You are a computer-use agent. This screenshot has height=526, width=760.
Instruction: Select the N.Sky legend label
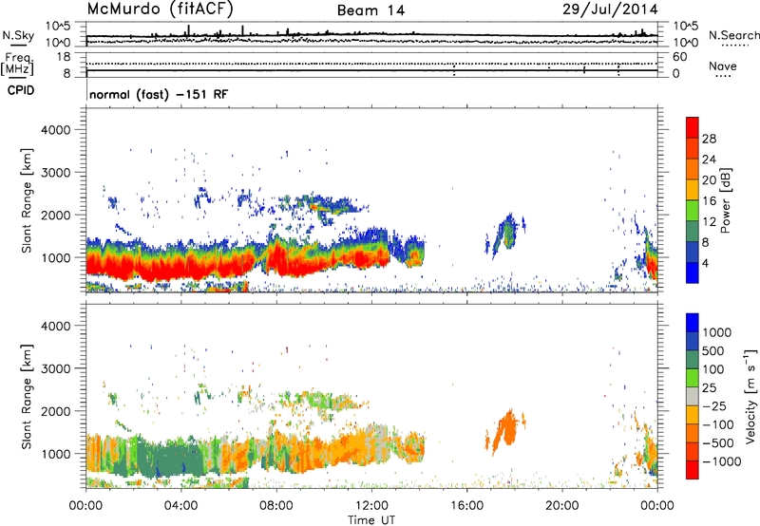click(18, 35)
